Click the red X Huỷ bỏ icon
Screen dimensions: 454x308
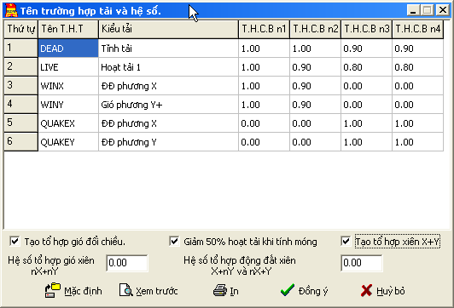pos(367,291)
